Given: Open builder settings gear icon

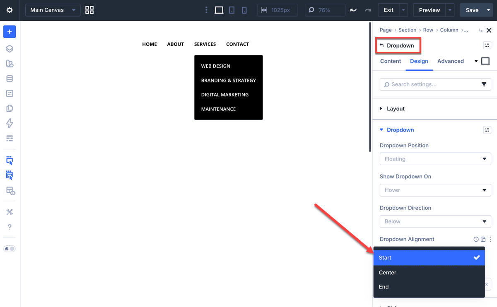Looking at the screenshot, I should point(10,10).
